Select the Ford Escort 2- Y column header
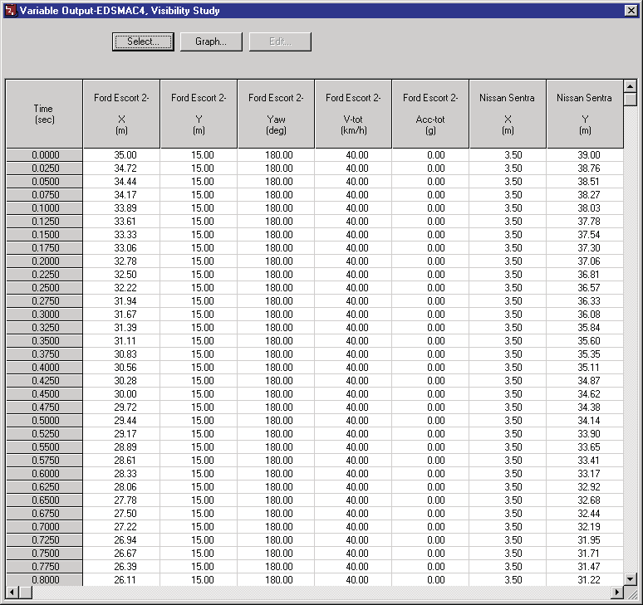Screen dimensions: 643x605 (x=199, y=114)
